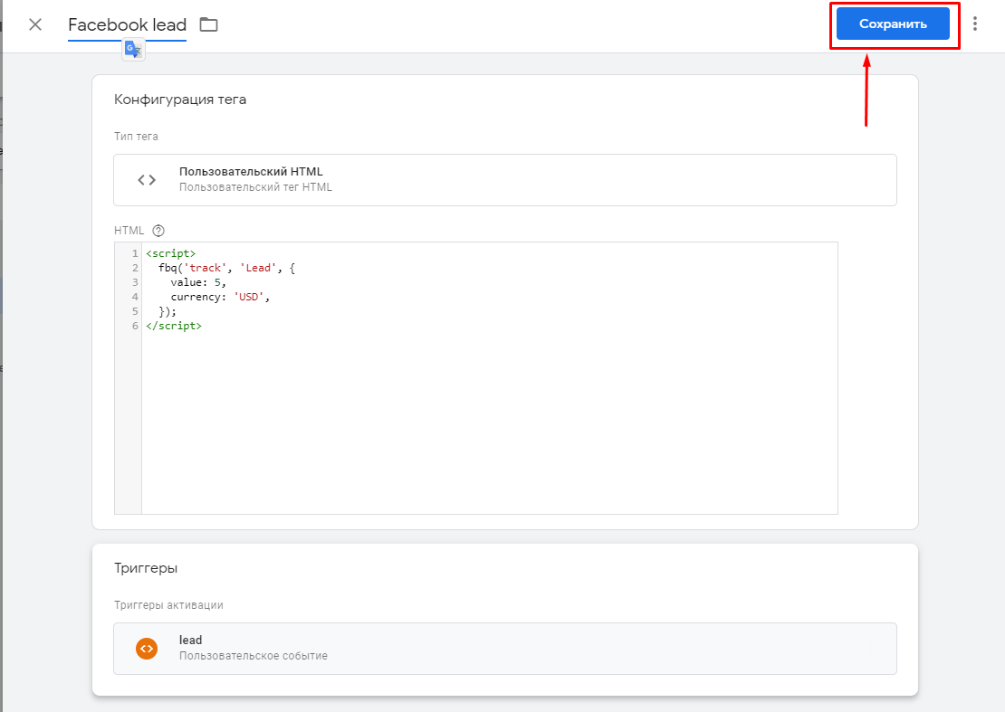Close the tag editor with the X icon

click(35, 24)
